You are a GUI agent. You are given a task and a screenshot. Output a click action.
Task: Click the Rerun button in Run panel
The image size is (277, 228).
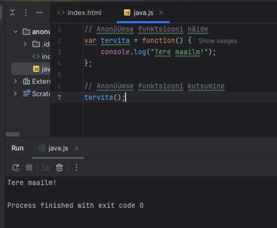(16, 168)
